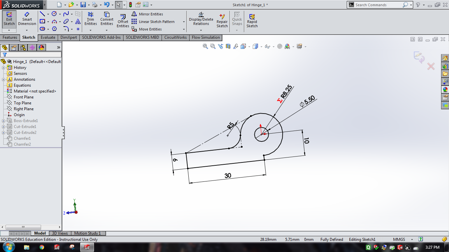Switch to the Features tab
Screen dimensions: 449x252
pos(10,37)
